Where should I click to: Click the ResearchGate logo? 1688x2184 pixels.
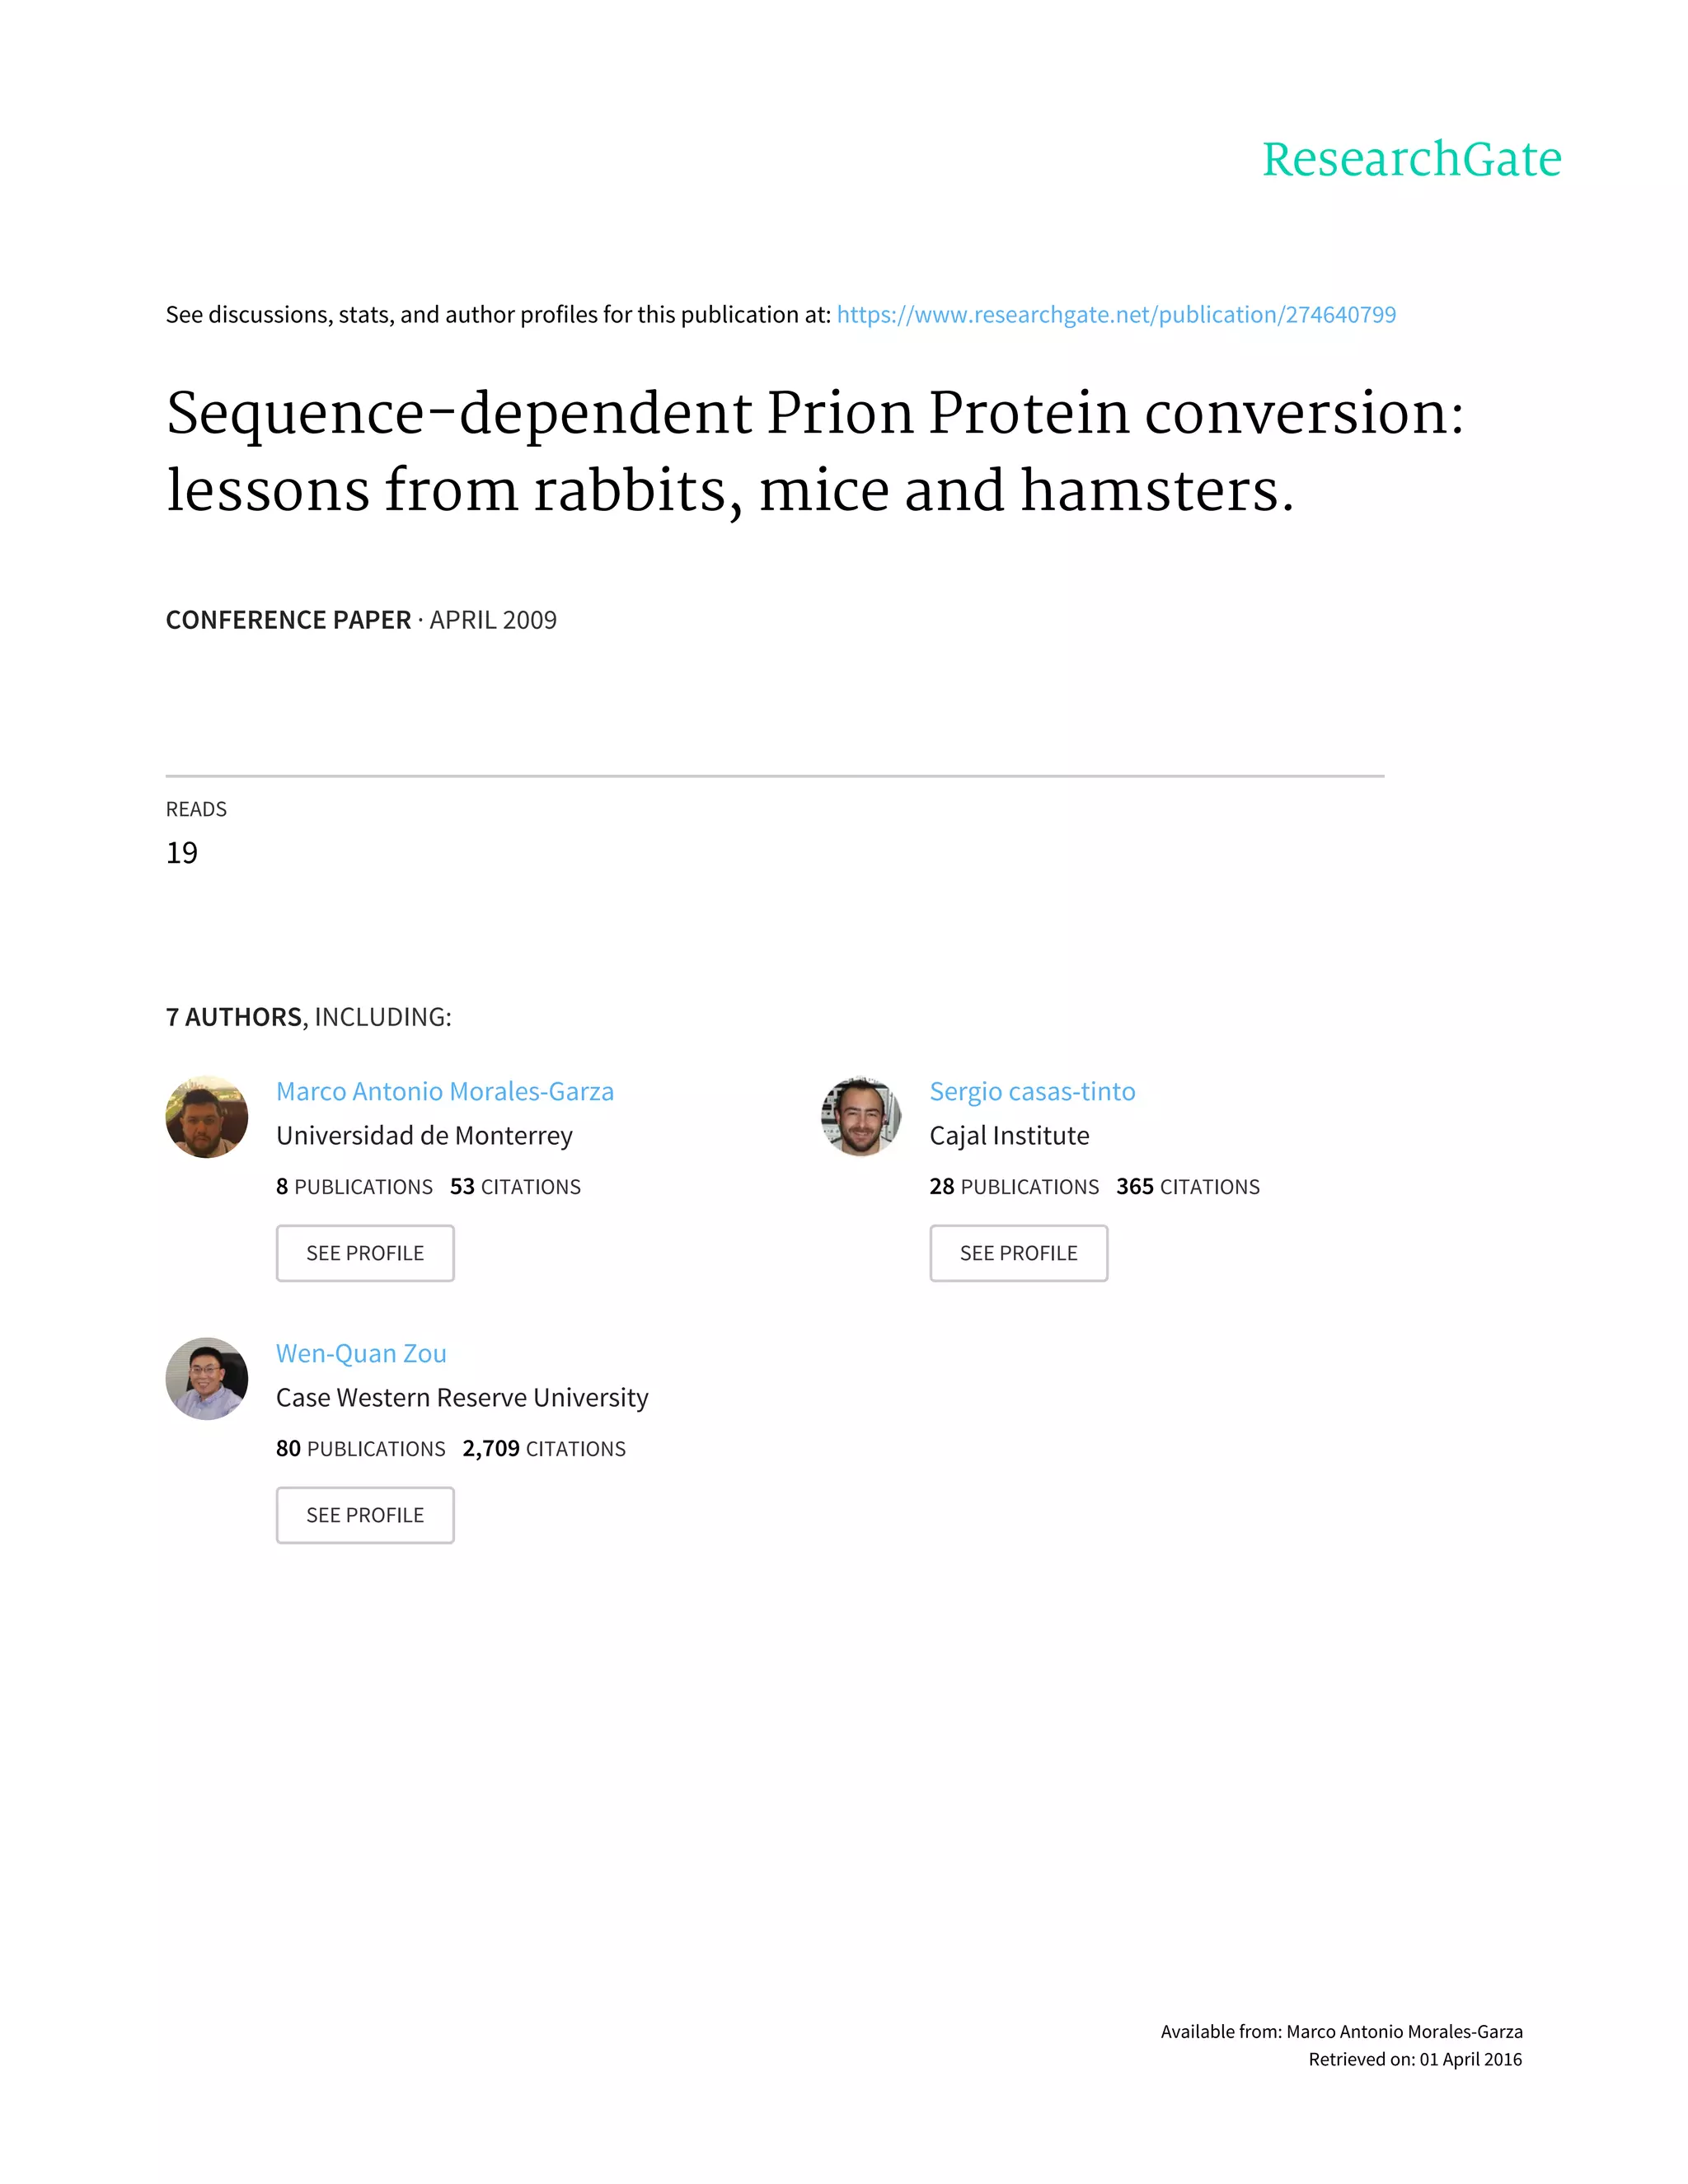click(x=1411, y=159)
